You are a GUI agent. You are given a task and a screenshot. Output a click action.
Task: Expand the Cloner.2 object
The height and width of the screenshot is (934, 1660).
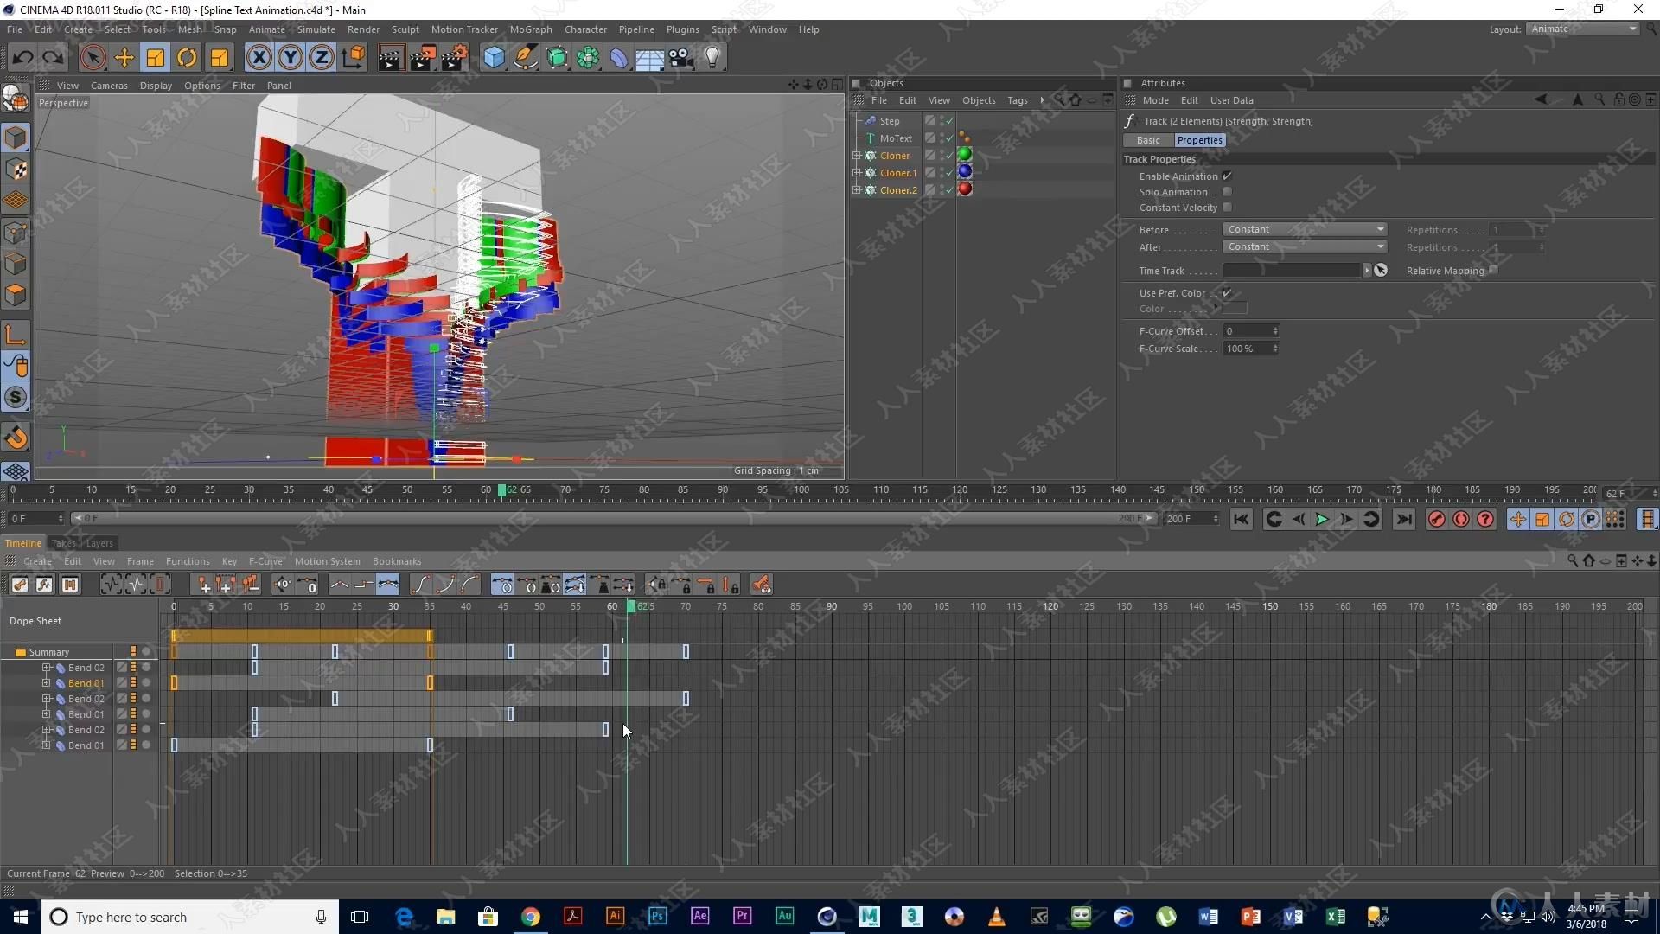(x=857, y=190)
